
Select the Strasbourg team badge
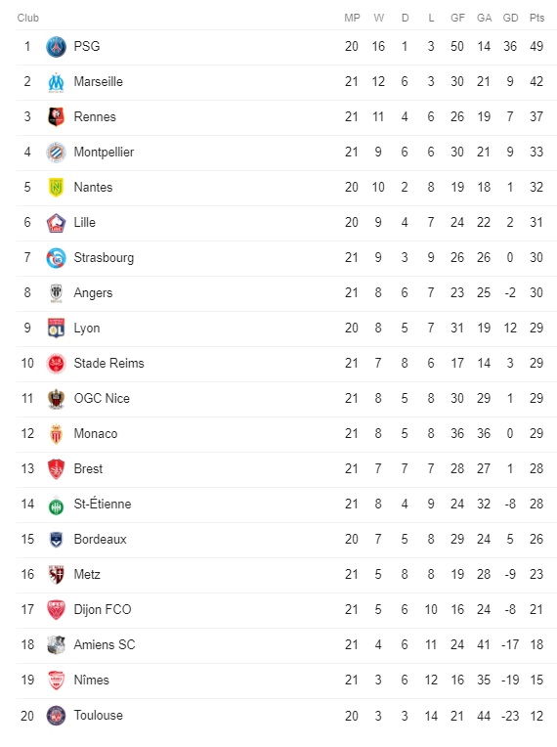click(x=56, y=258)
